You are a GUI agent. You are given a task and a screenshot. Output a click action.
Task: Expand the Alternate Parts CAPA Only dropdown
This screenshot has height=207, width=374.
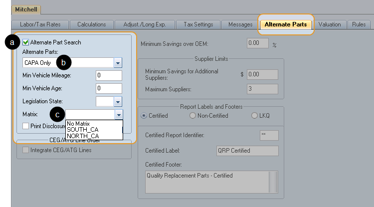(x=118, y=63)
